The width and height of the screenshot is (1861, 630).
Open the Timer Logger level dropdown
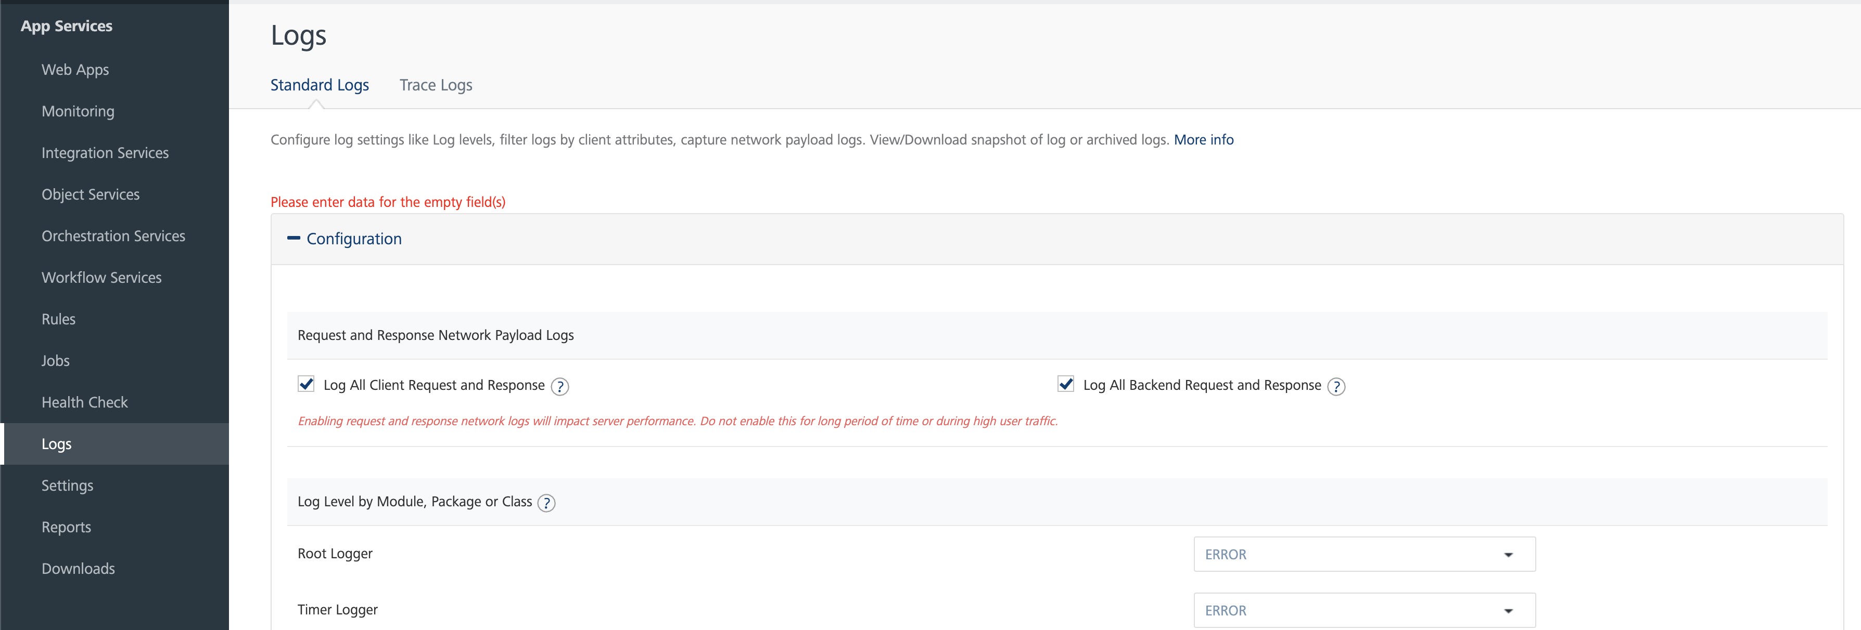(x=1363, y=611)
